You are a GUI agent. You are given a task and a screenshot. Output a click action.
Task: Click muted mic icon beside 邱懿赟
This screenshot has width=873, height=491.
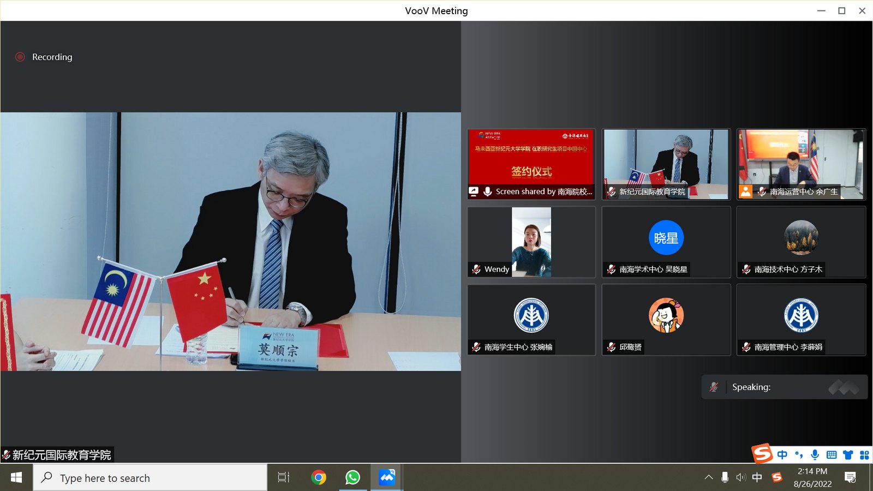click(611, 347)
